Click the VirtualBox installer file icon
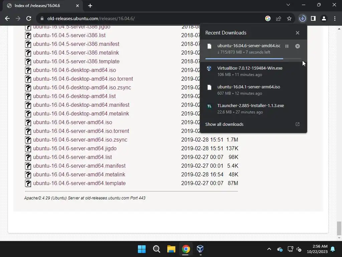The image size is (342, 257). point(209,68)
